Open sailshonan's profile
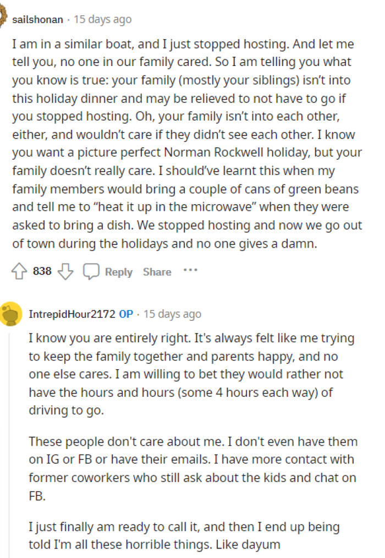Image resolution: width=385 pixels, height=558 pixels. pos(37,18)
